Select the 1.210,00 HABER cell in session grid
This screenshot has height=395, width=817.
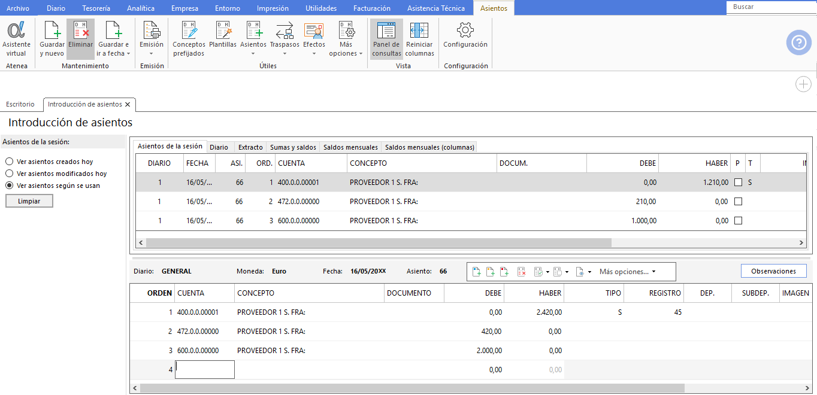694,183
